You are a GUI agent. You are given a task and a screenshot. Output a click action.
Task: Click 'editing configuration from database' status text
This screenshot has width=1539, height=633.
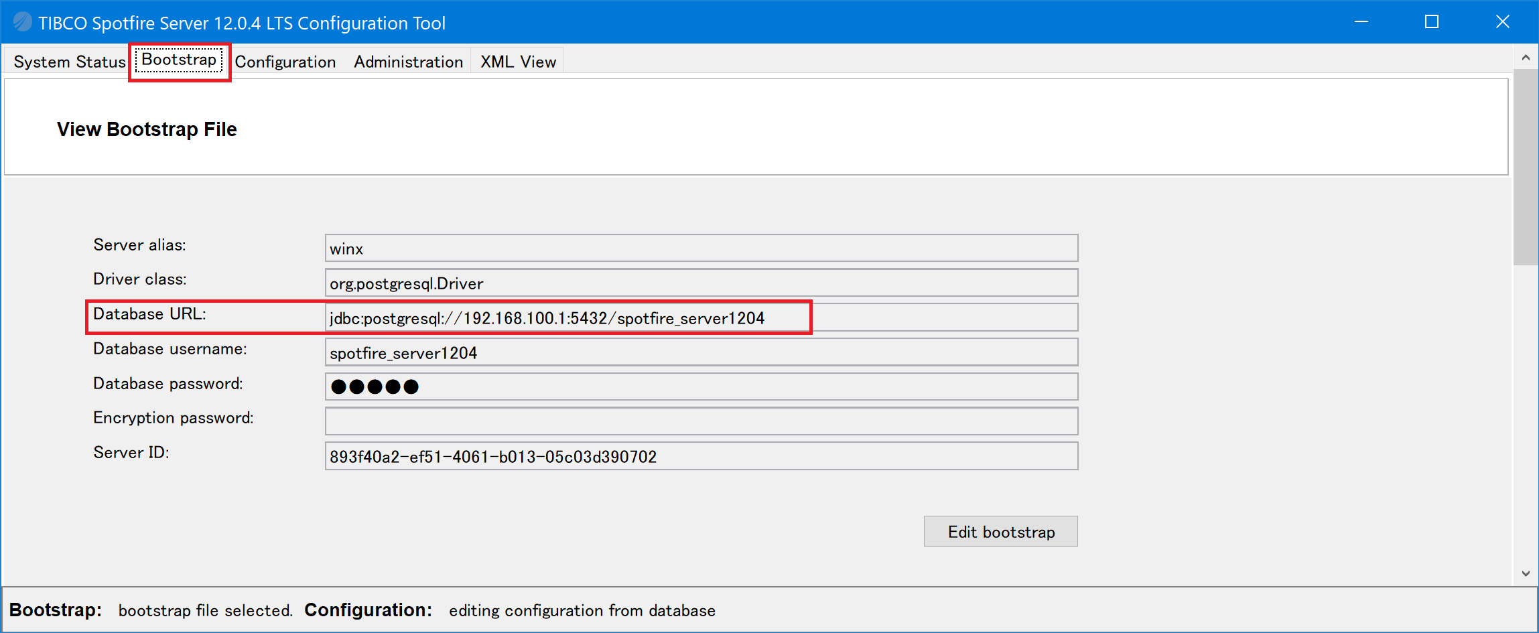click(x=582, y=611)
